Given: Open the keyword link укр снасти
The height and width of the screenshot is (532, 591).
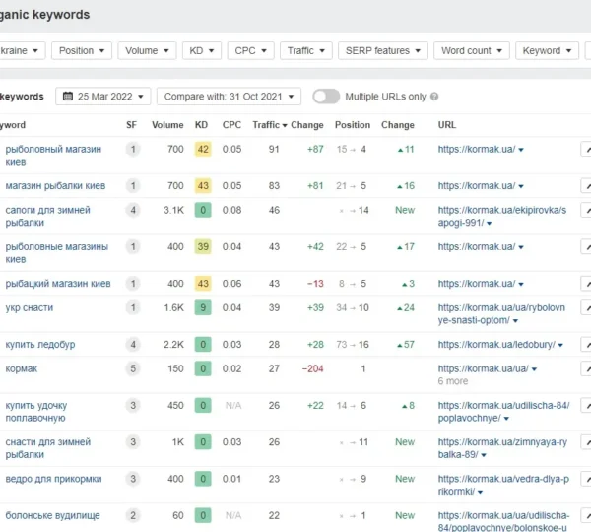Looking at the screenshot, I should coord(30,307).
